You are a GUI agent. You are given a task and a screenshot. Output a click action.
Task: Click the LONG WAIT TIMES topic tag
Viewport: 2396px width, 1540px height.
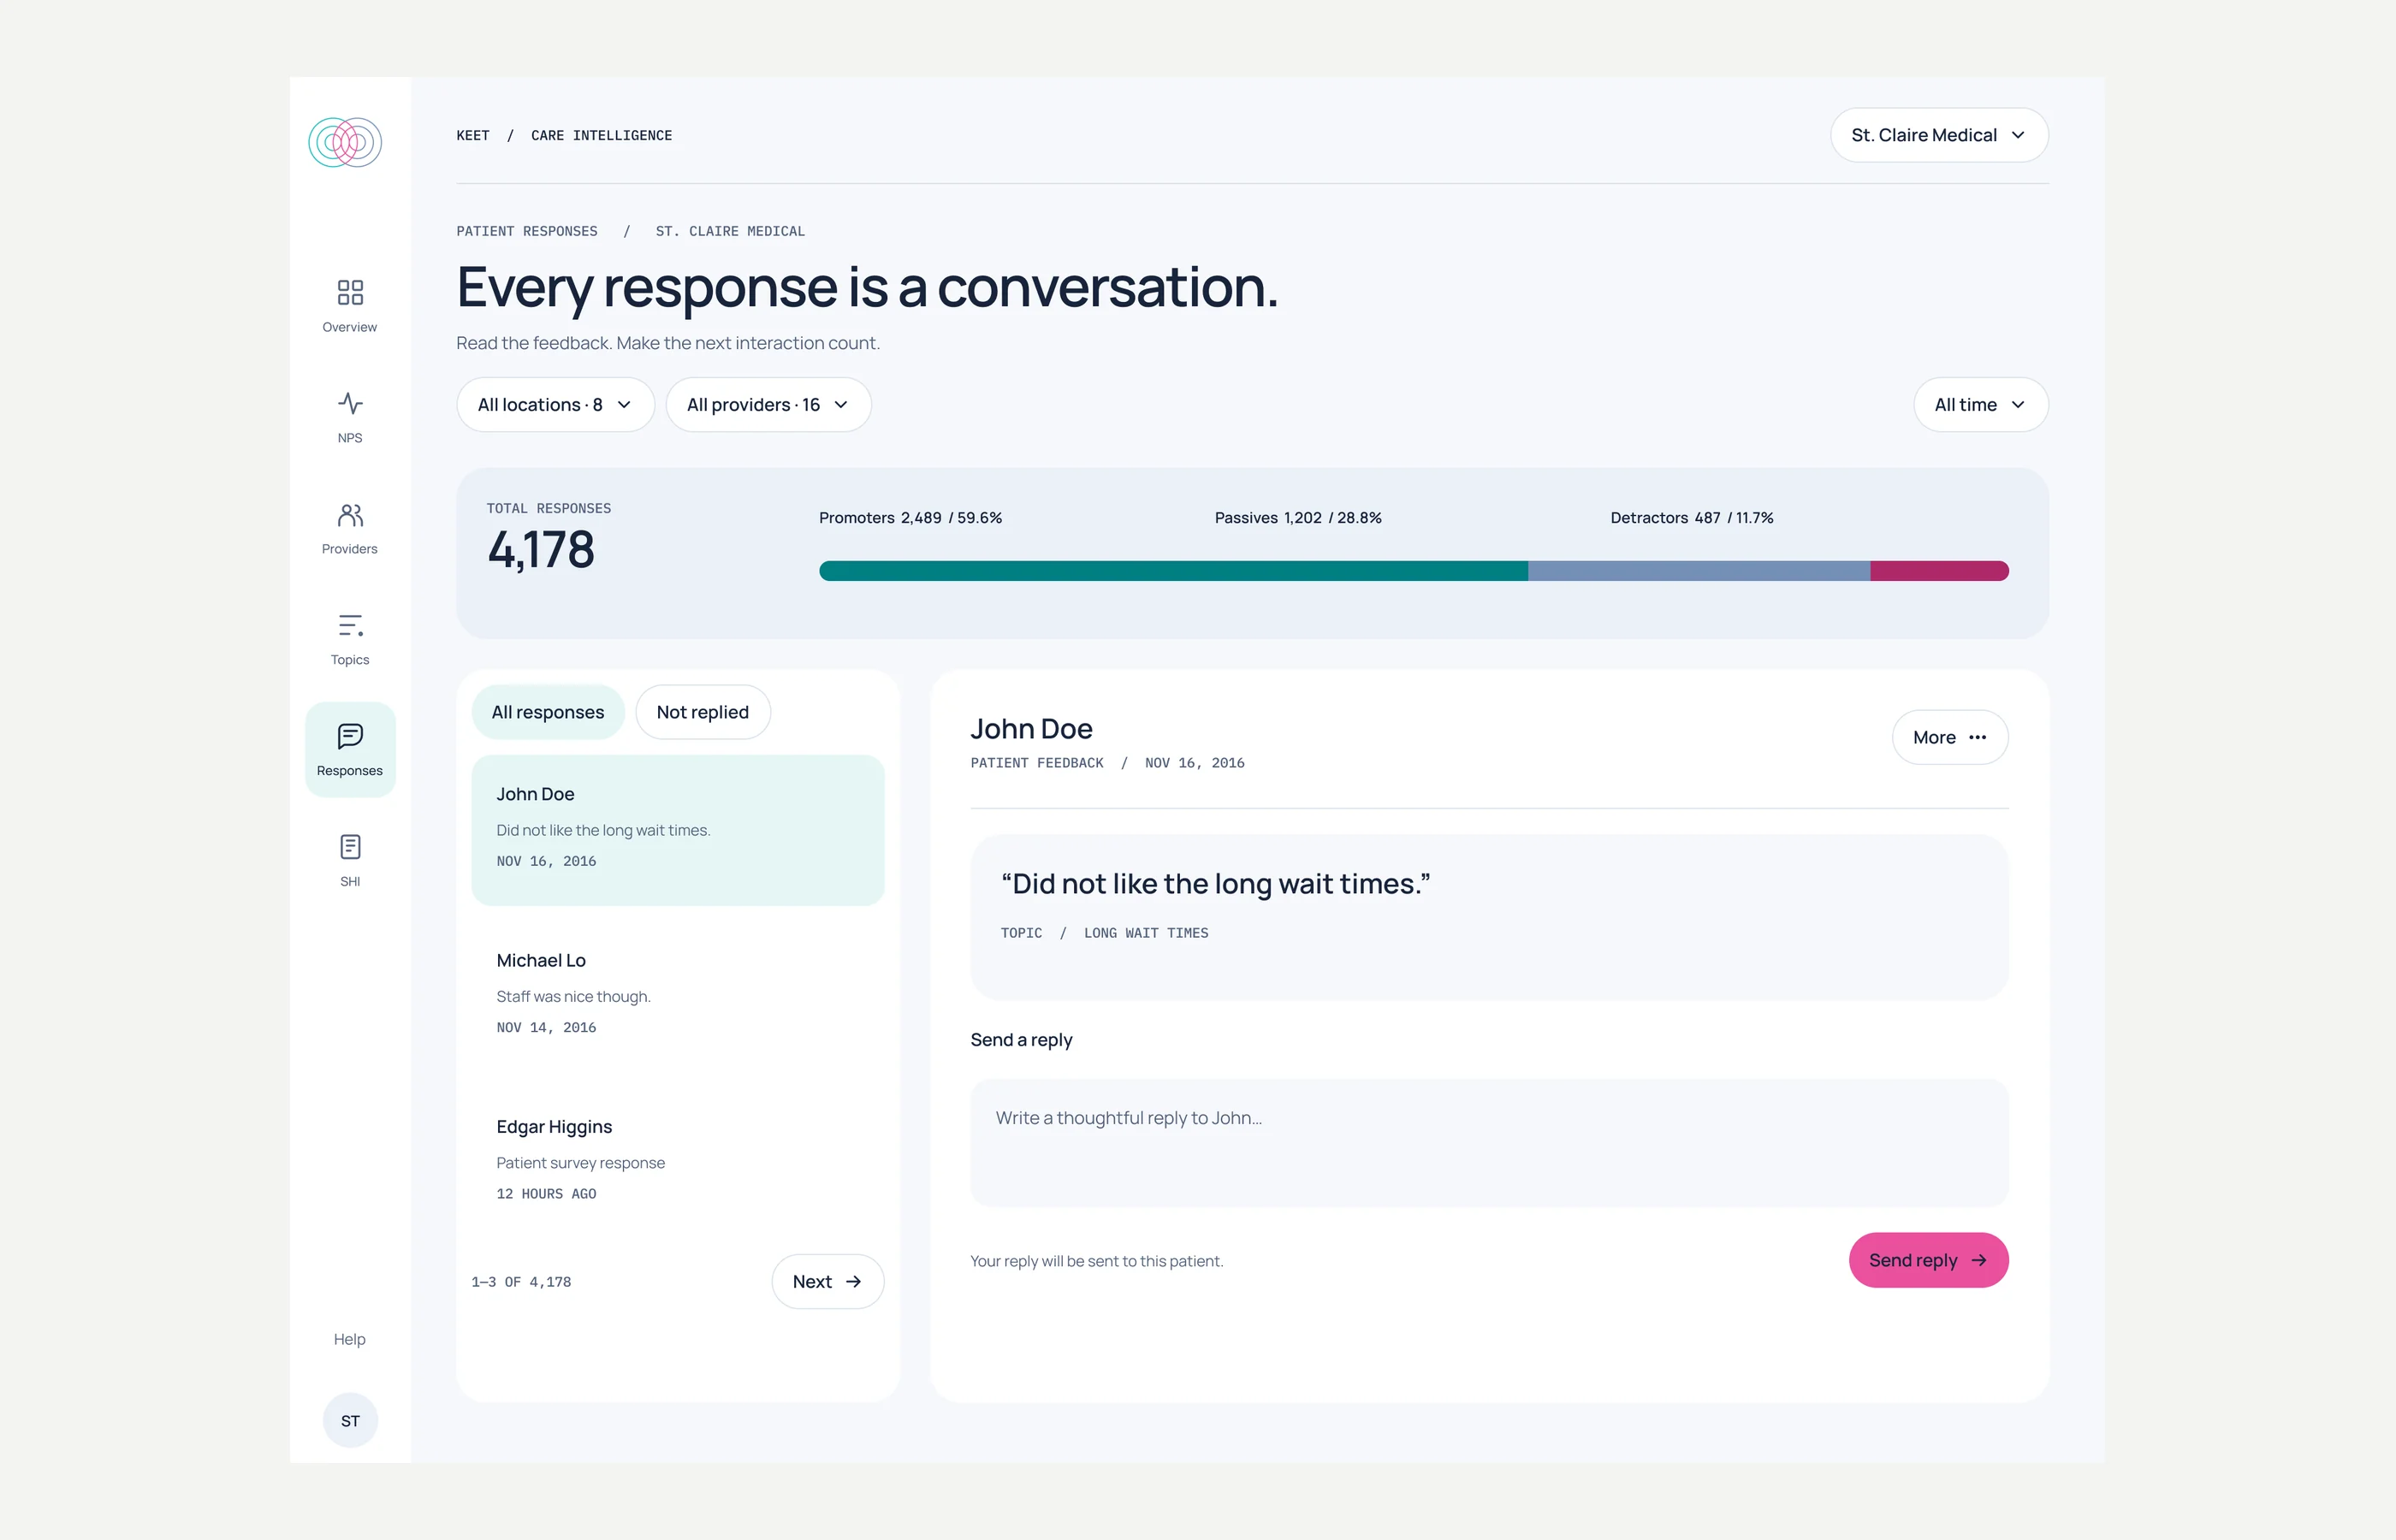click(x=1146, y=933)
